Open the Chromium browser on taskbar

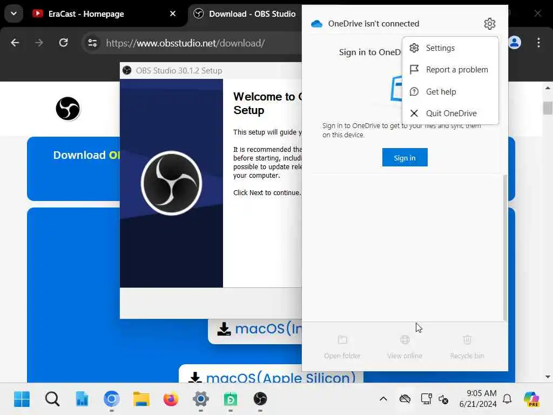coord(112,399)
